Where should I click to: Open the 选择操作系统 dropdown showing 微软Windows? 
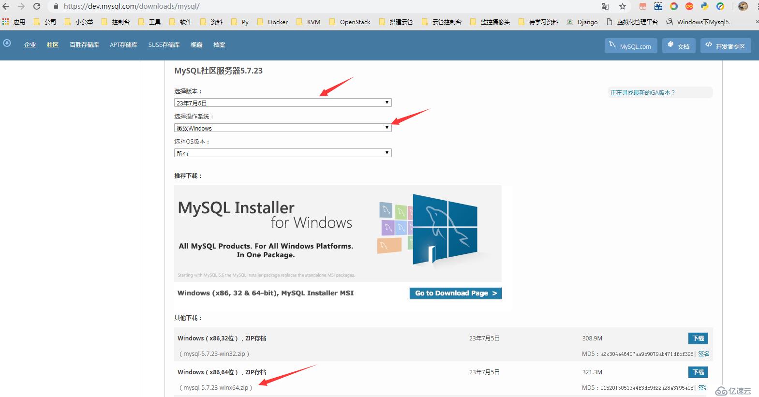click(283, 128)
